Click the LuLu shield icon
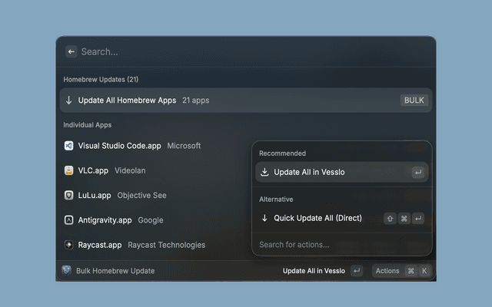The image size is (492, 307). 68,195
